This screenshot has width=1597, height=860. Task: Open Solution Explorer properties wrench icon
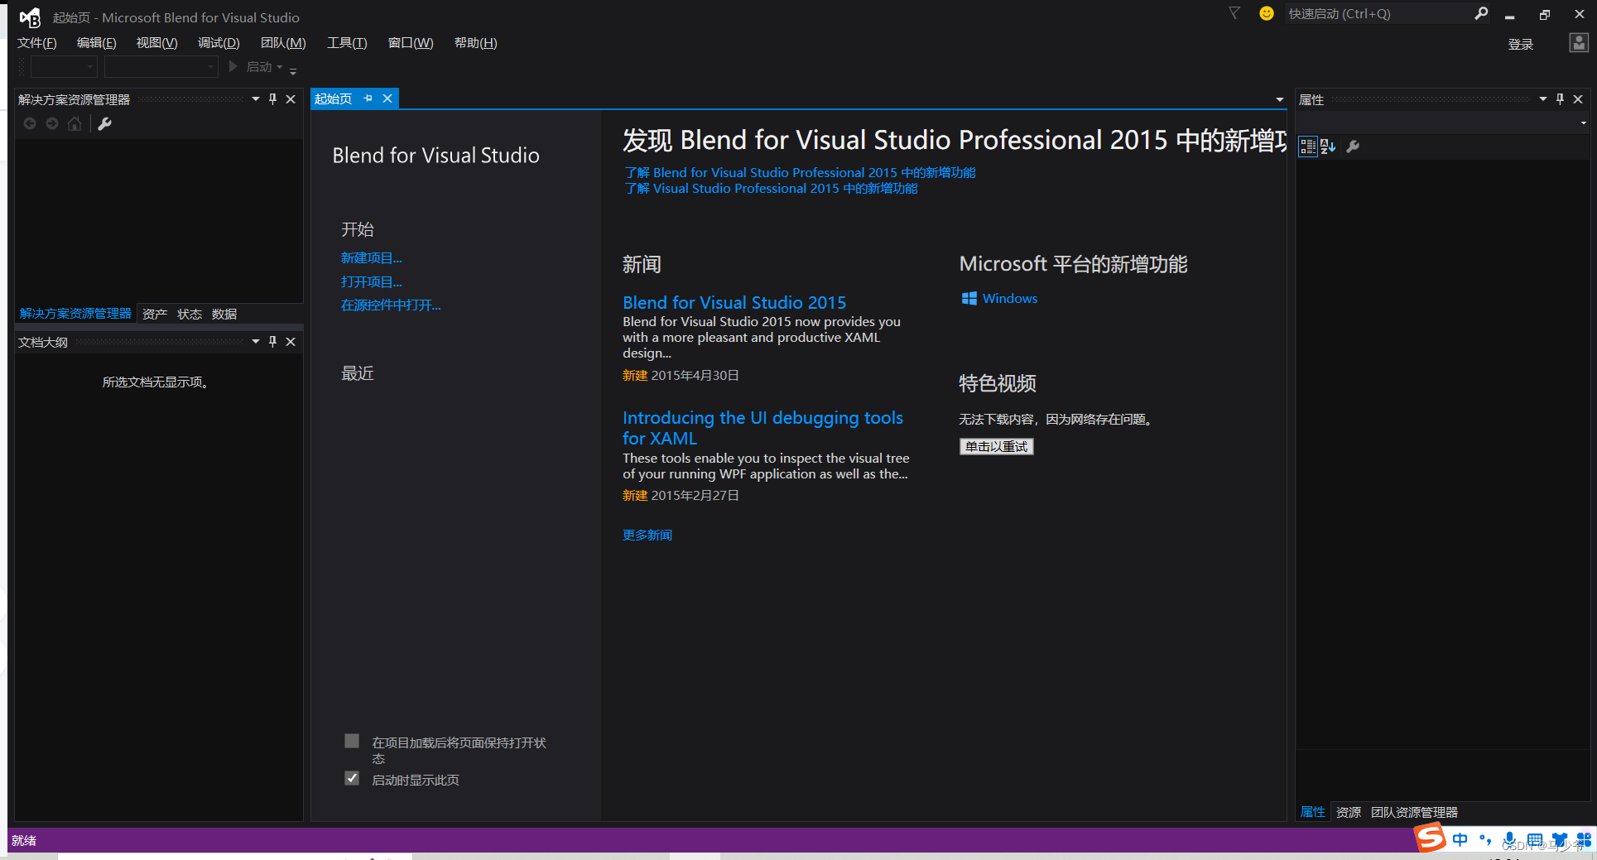(x=104, y=123)
